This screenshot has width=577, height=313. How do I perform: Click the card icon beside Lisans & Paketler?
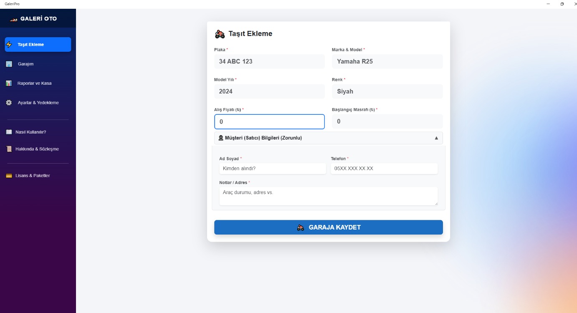click(9, 176)
